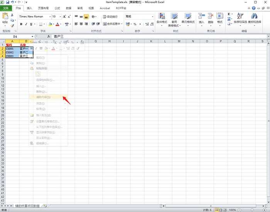The image size is (270, 212).
Task: Switch to the 公式 (Formulas) ribbon tab
Action: pyautogui.click(x=57, y=8)
